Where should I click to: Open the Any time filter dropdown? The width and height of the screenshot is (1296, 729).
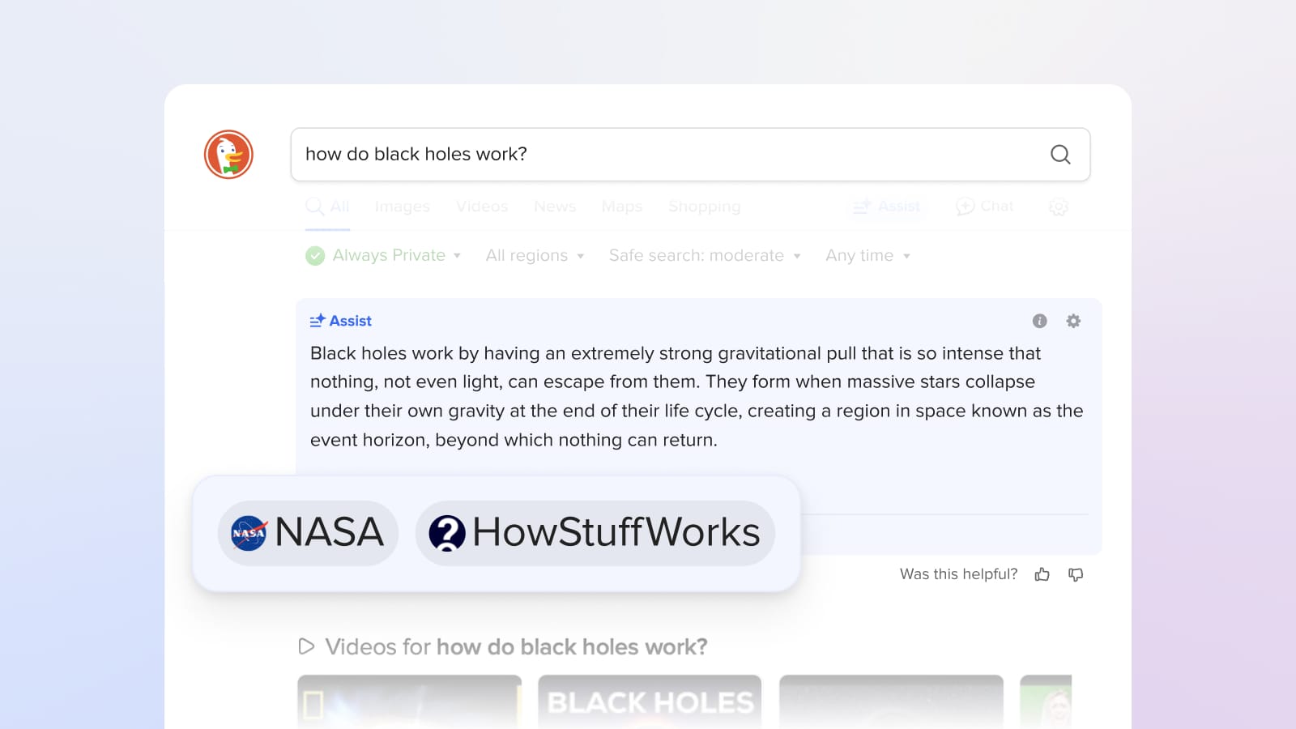click(868, 256)
